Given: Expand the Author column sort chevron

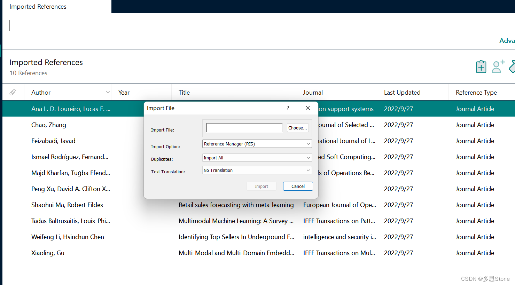Looking at the screenshot, I should tap(108, 92).
